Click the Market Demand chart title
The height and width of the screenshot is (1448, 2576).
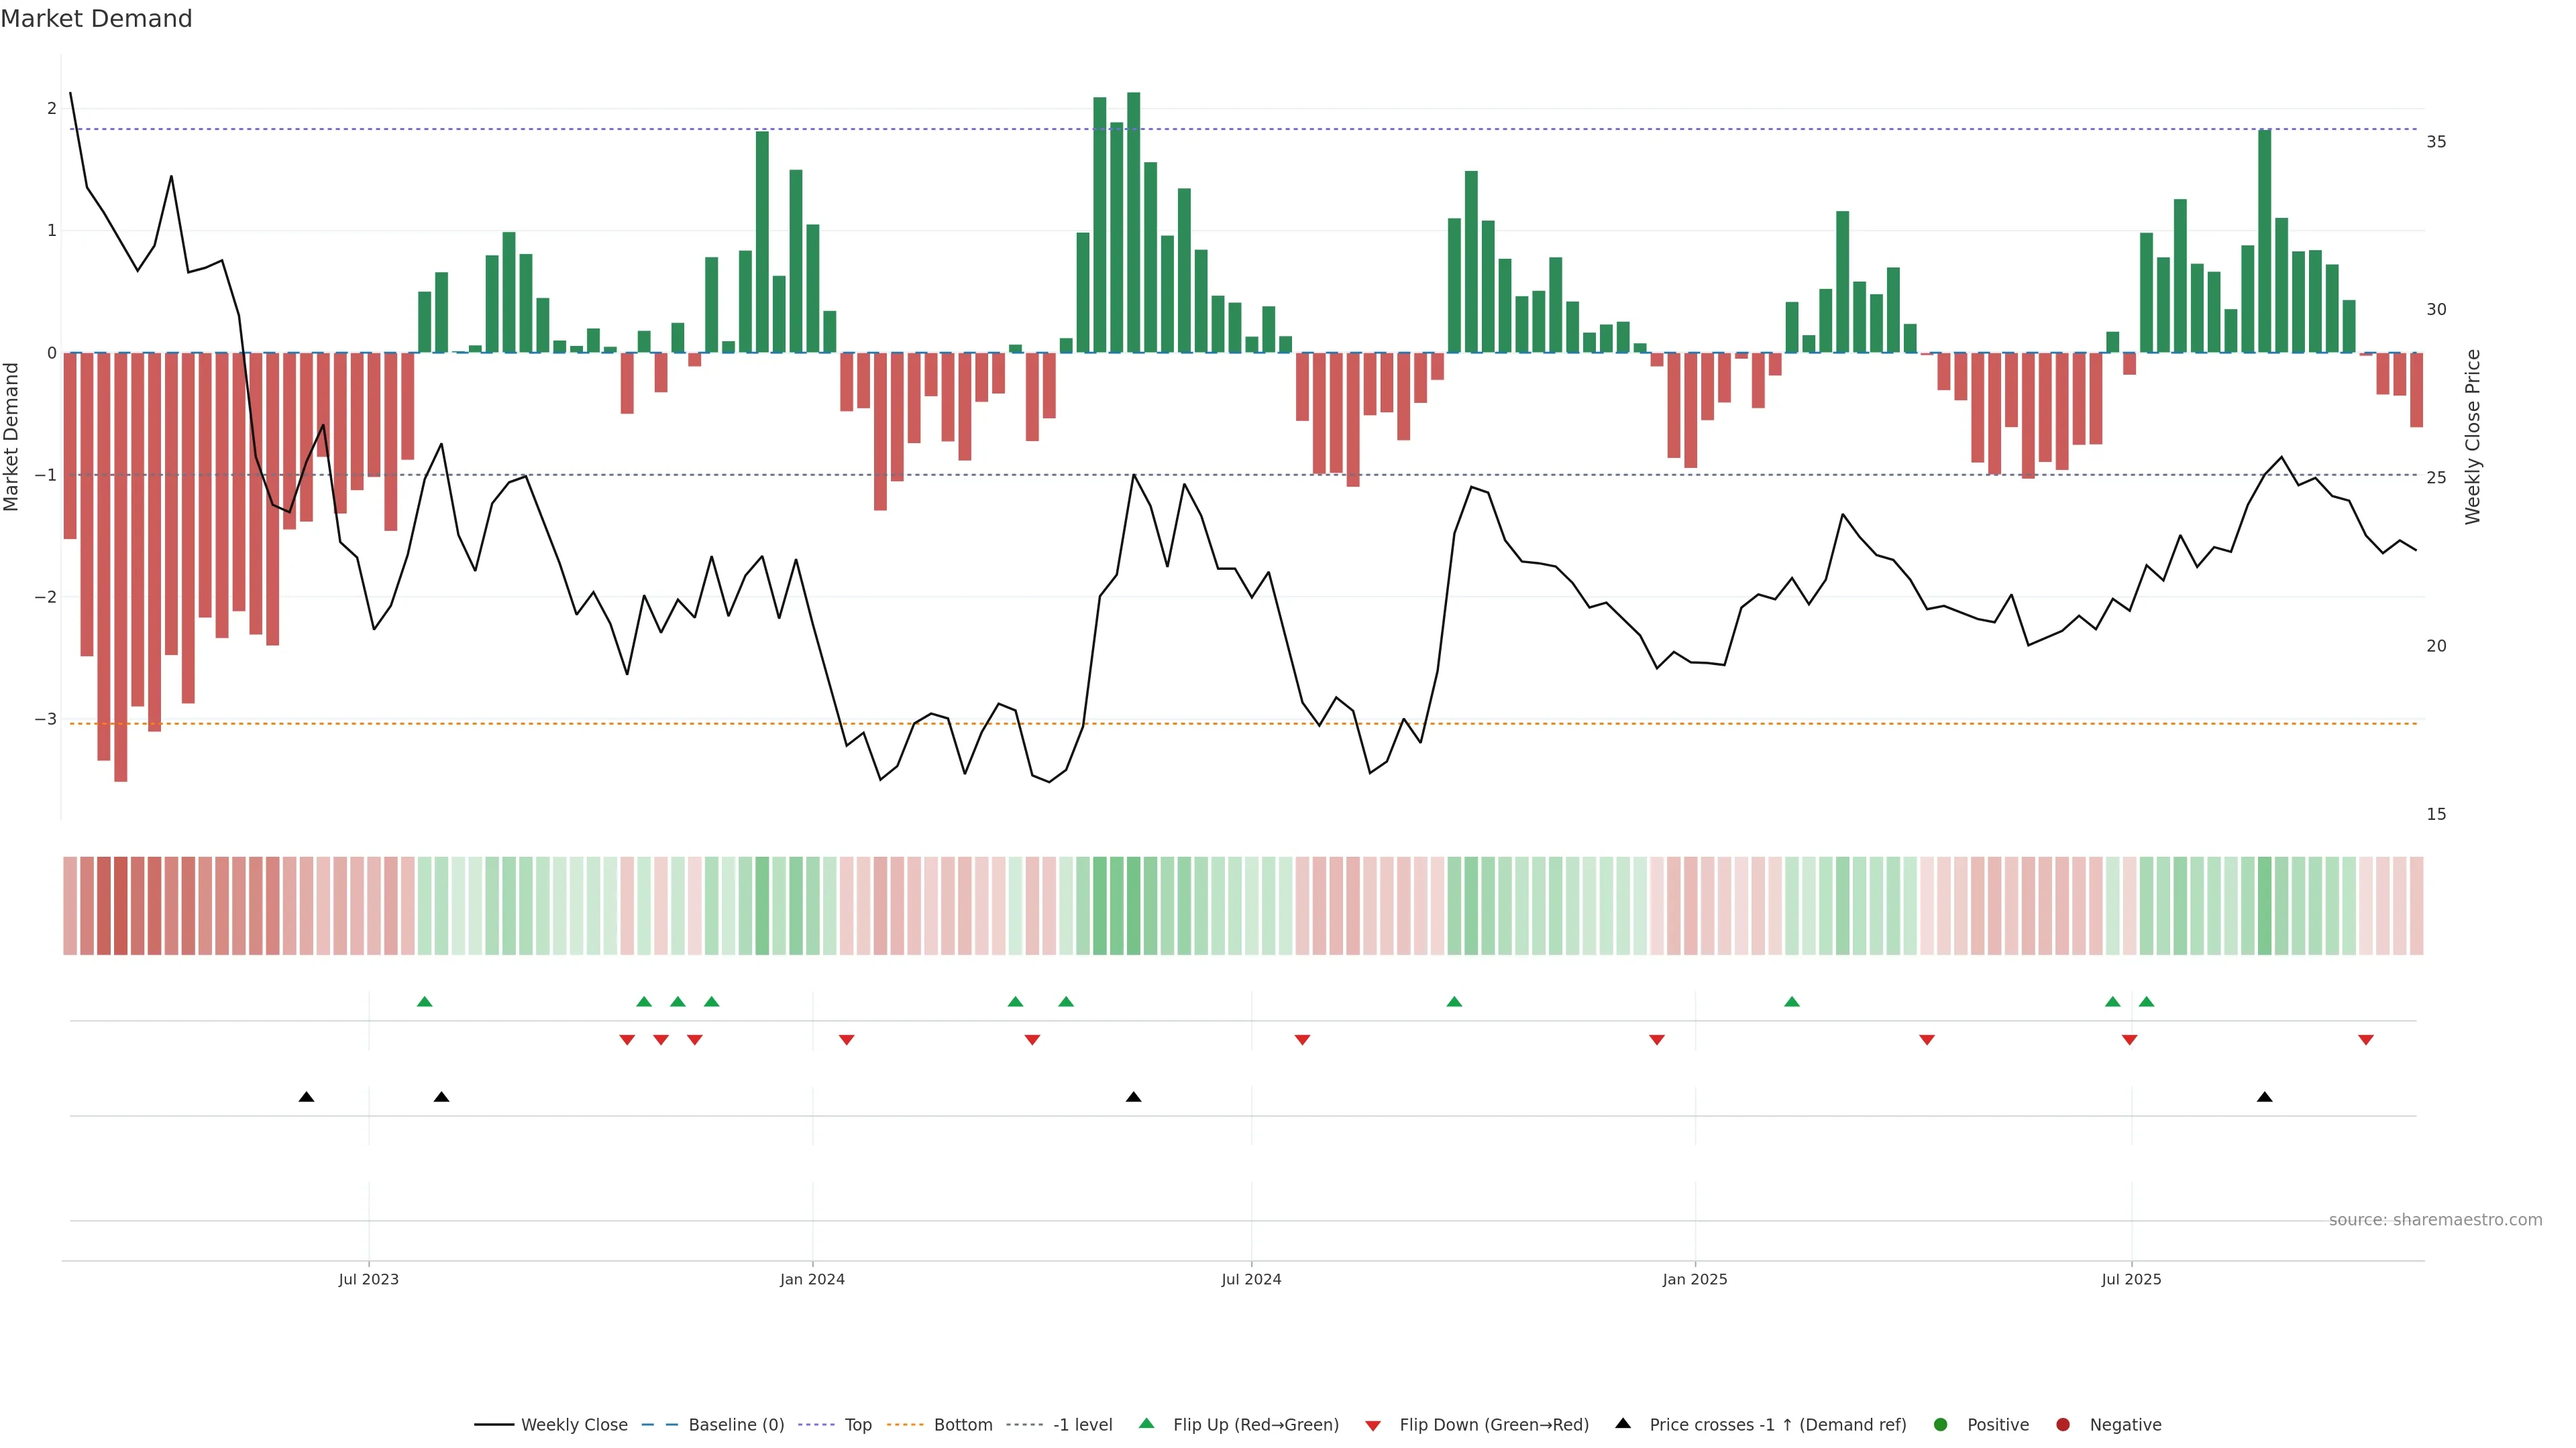[96, 19]
